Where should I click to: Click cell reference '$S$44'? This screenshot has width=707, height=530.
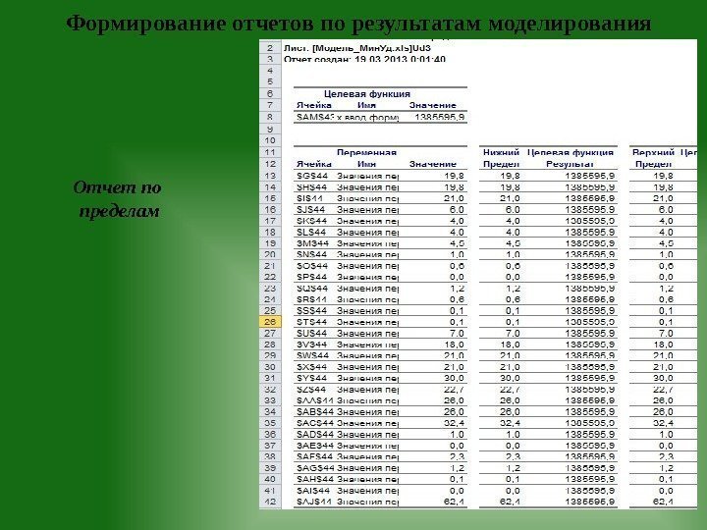click(x=311, y=310)
